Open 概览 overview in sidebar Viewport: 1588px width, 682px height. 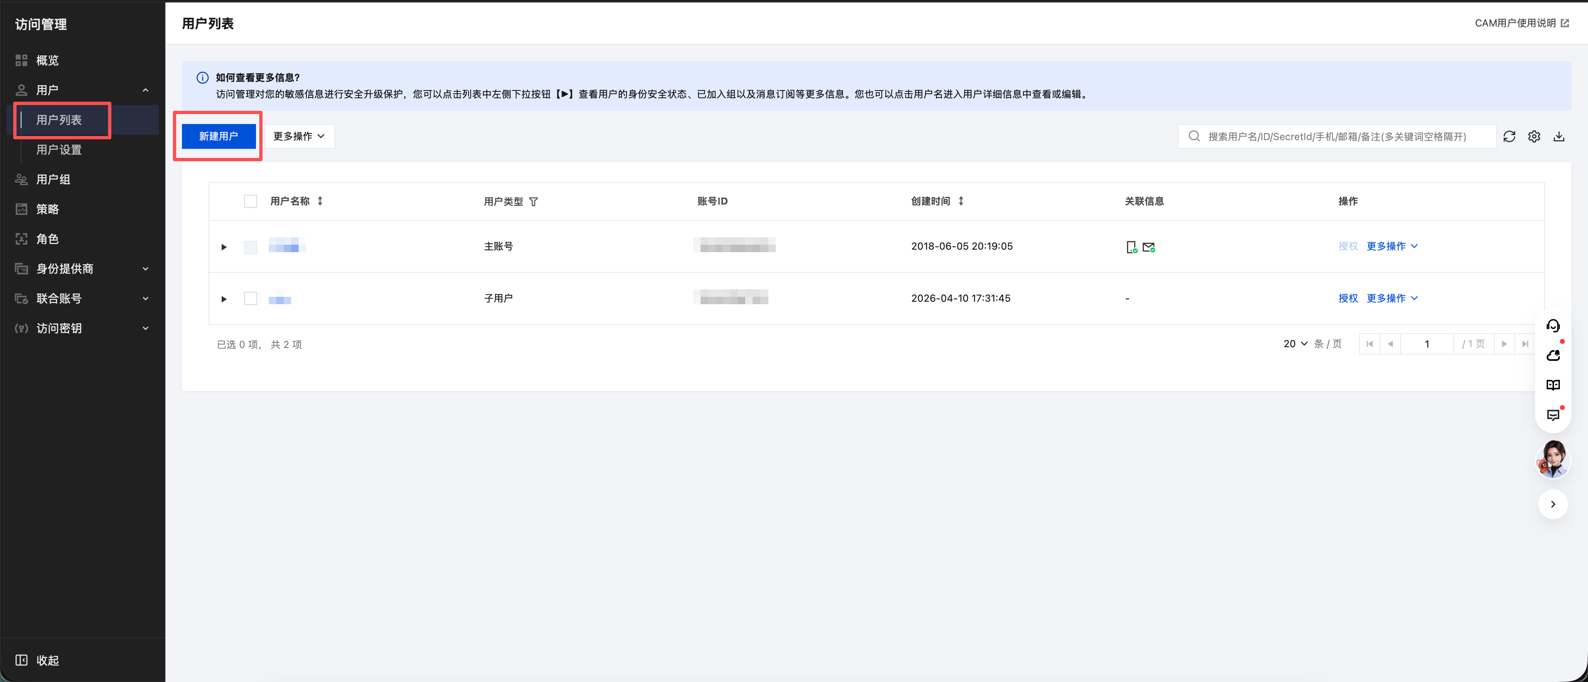[x=48, y=60]
